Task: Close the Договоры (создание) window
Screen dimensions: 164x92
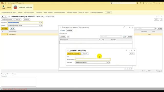Action: pyautogui.click(x=134, y=51)
